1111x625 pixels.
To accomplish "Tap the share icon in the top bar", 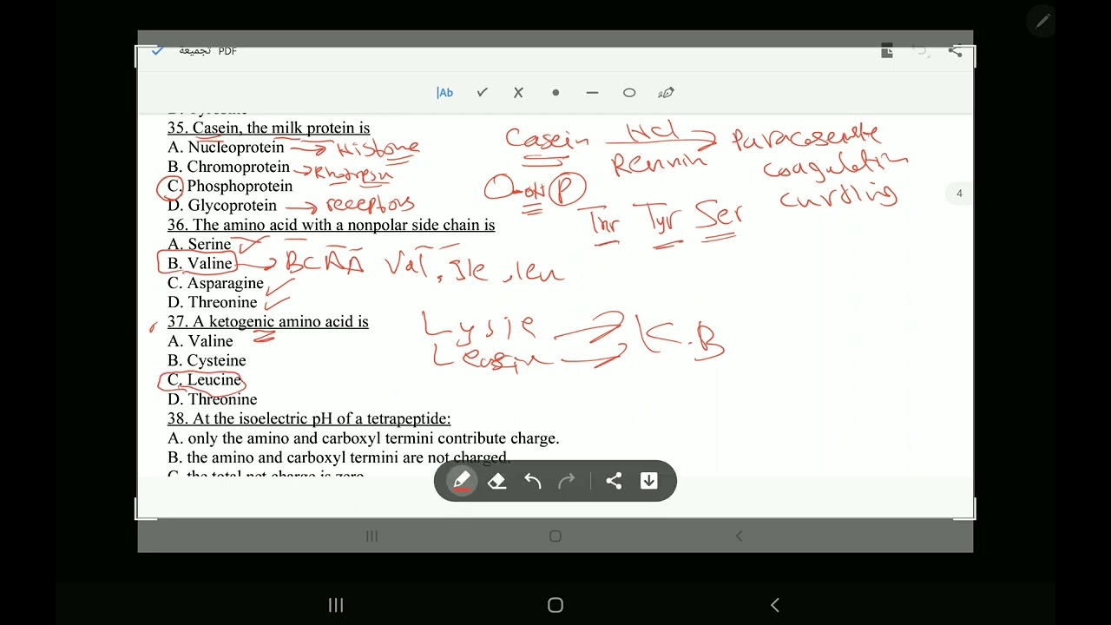I will pos(955,51).
